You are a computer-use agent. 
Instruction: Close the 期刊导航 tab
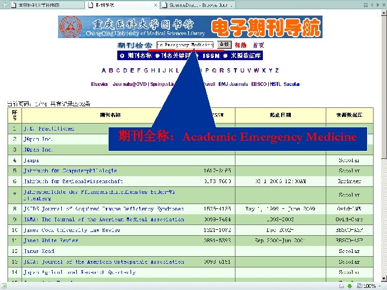(x=155, y=5)
